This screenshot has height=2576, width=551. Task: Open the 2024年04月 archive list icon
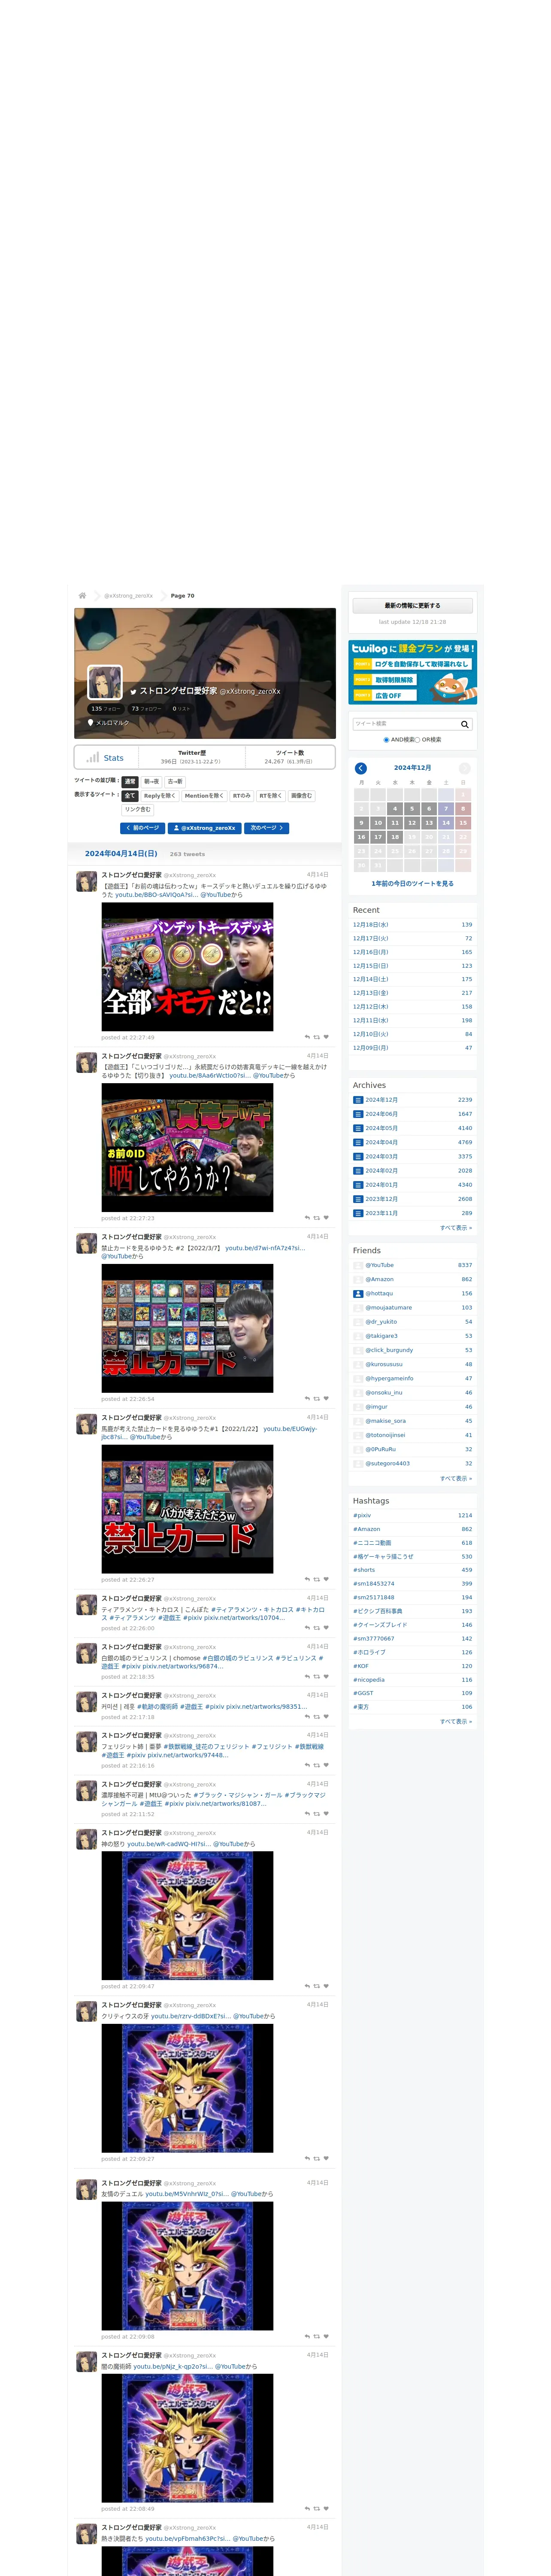pyautogui.click(x=358, y=1142)
